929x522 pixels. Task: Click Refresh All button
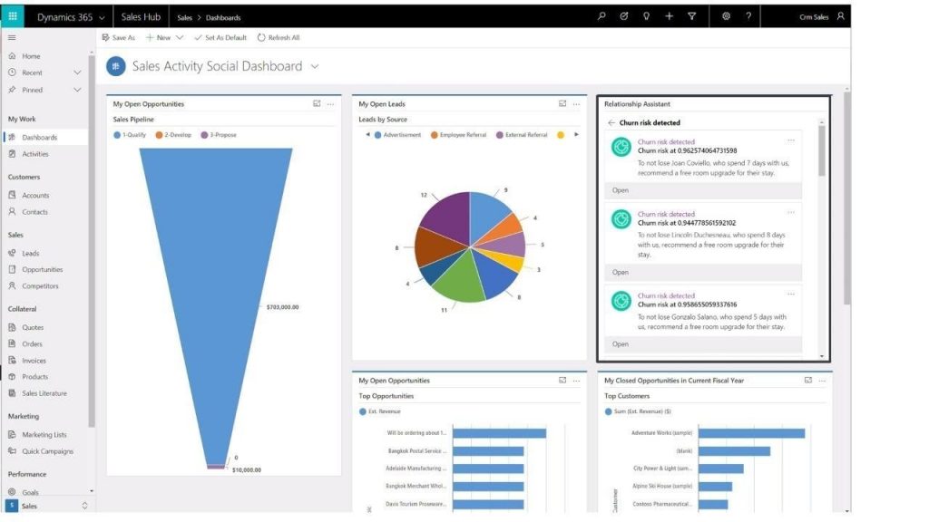click(x=279, y=37)
